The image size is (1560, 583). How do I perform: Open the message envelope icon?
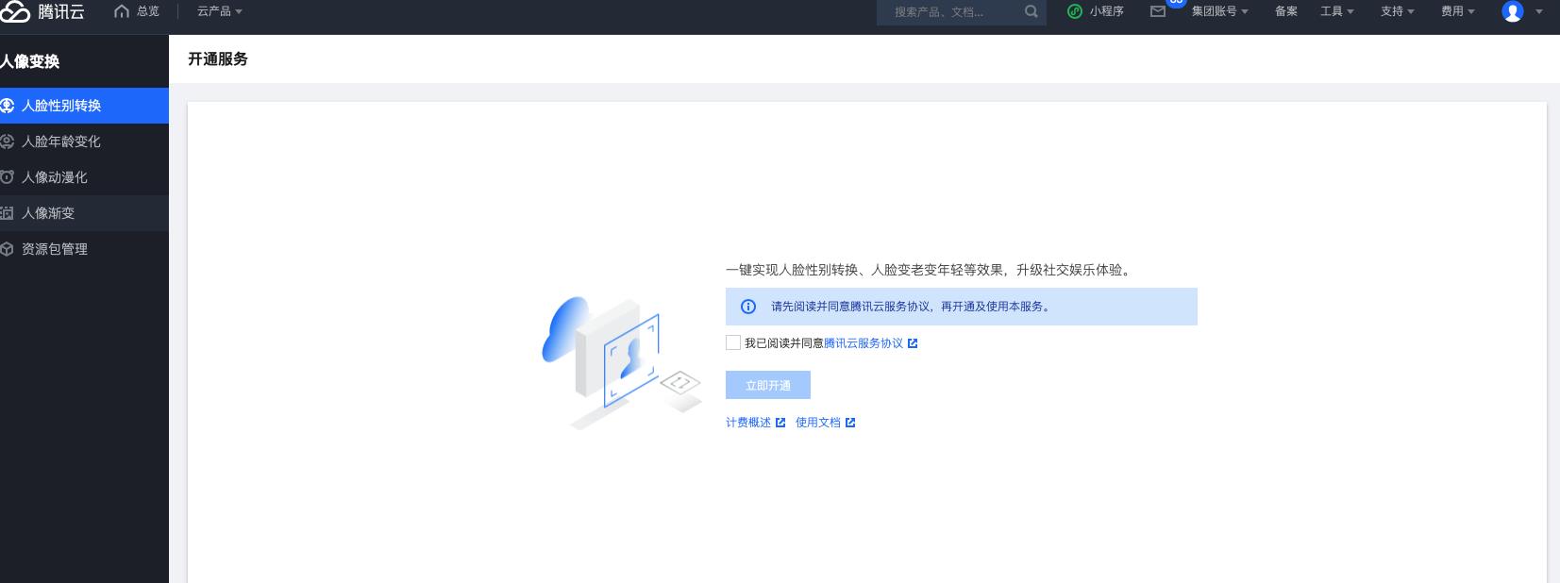[x=1158, y=11]
